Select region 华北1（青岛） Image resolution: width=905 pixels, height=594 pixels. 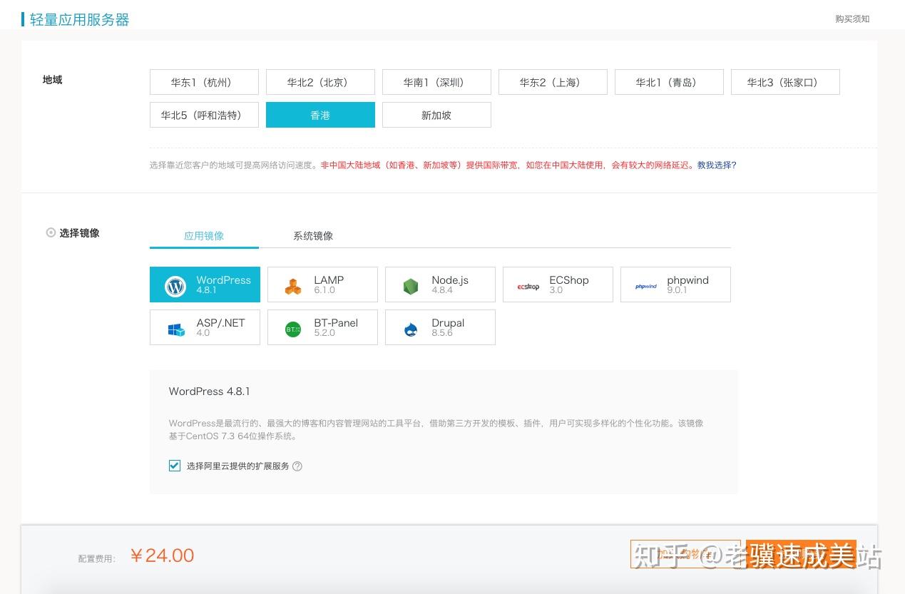click(669, 82)
